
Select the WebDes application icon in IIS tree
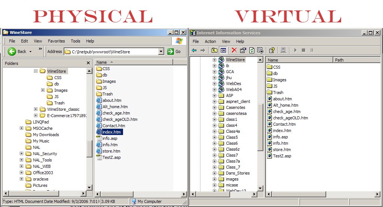coord(221,84)
